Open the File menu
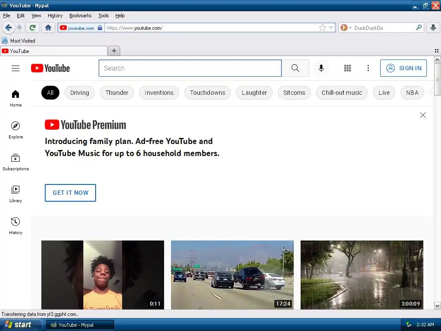This screenshot has height=331, width=441. 6,16
